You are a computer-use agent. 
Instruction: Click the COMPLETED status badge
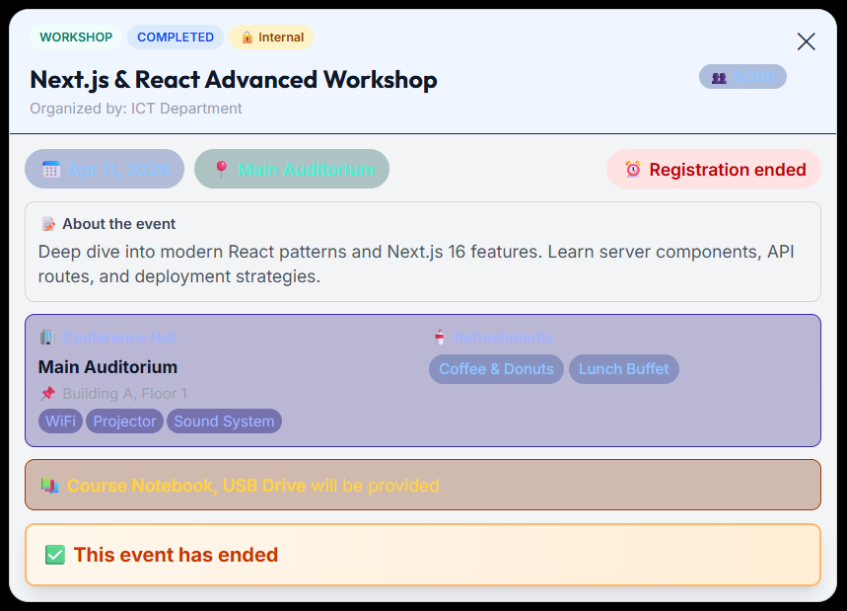176,38
